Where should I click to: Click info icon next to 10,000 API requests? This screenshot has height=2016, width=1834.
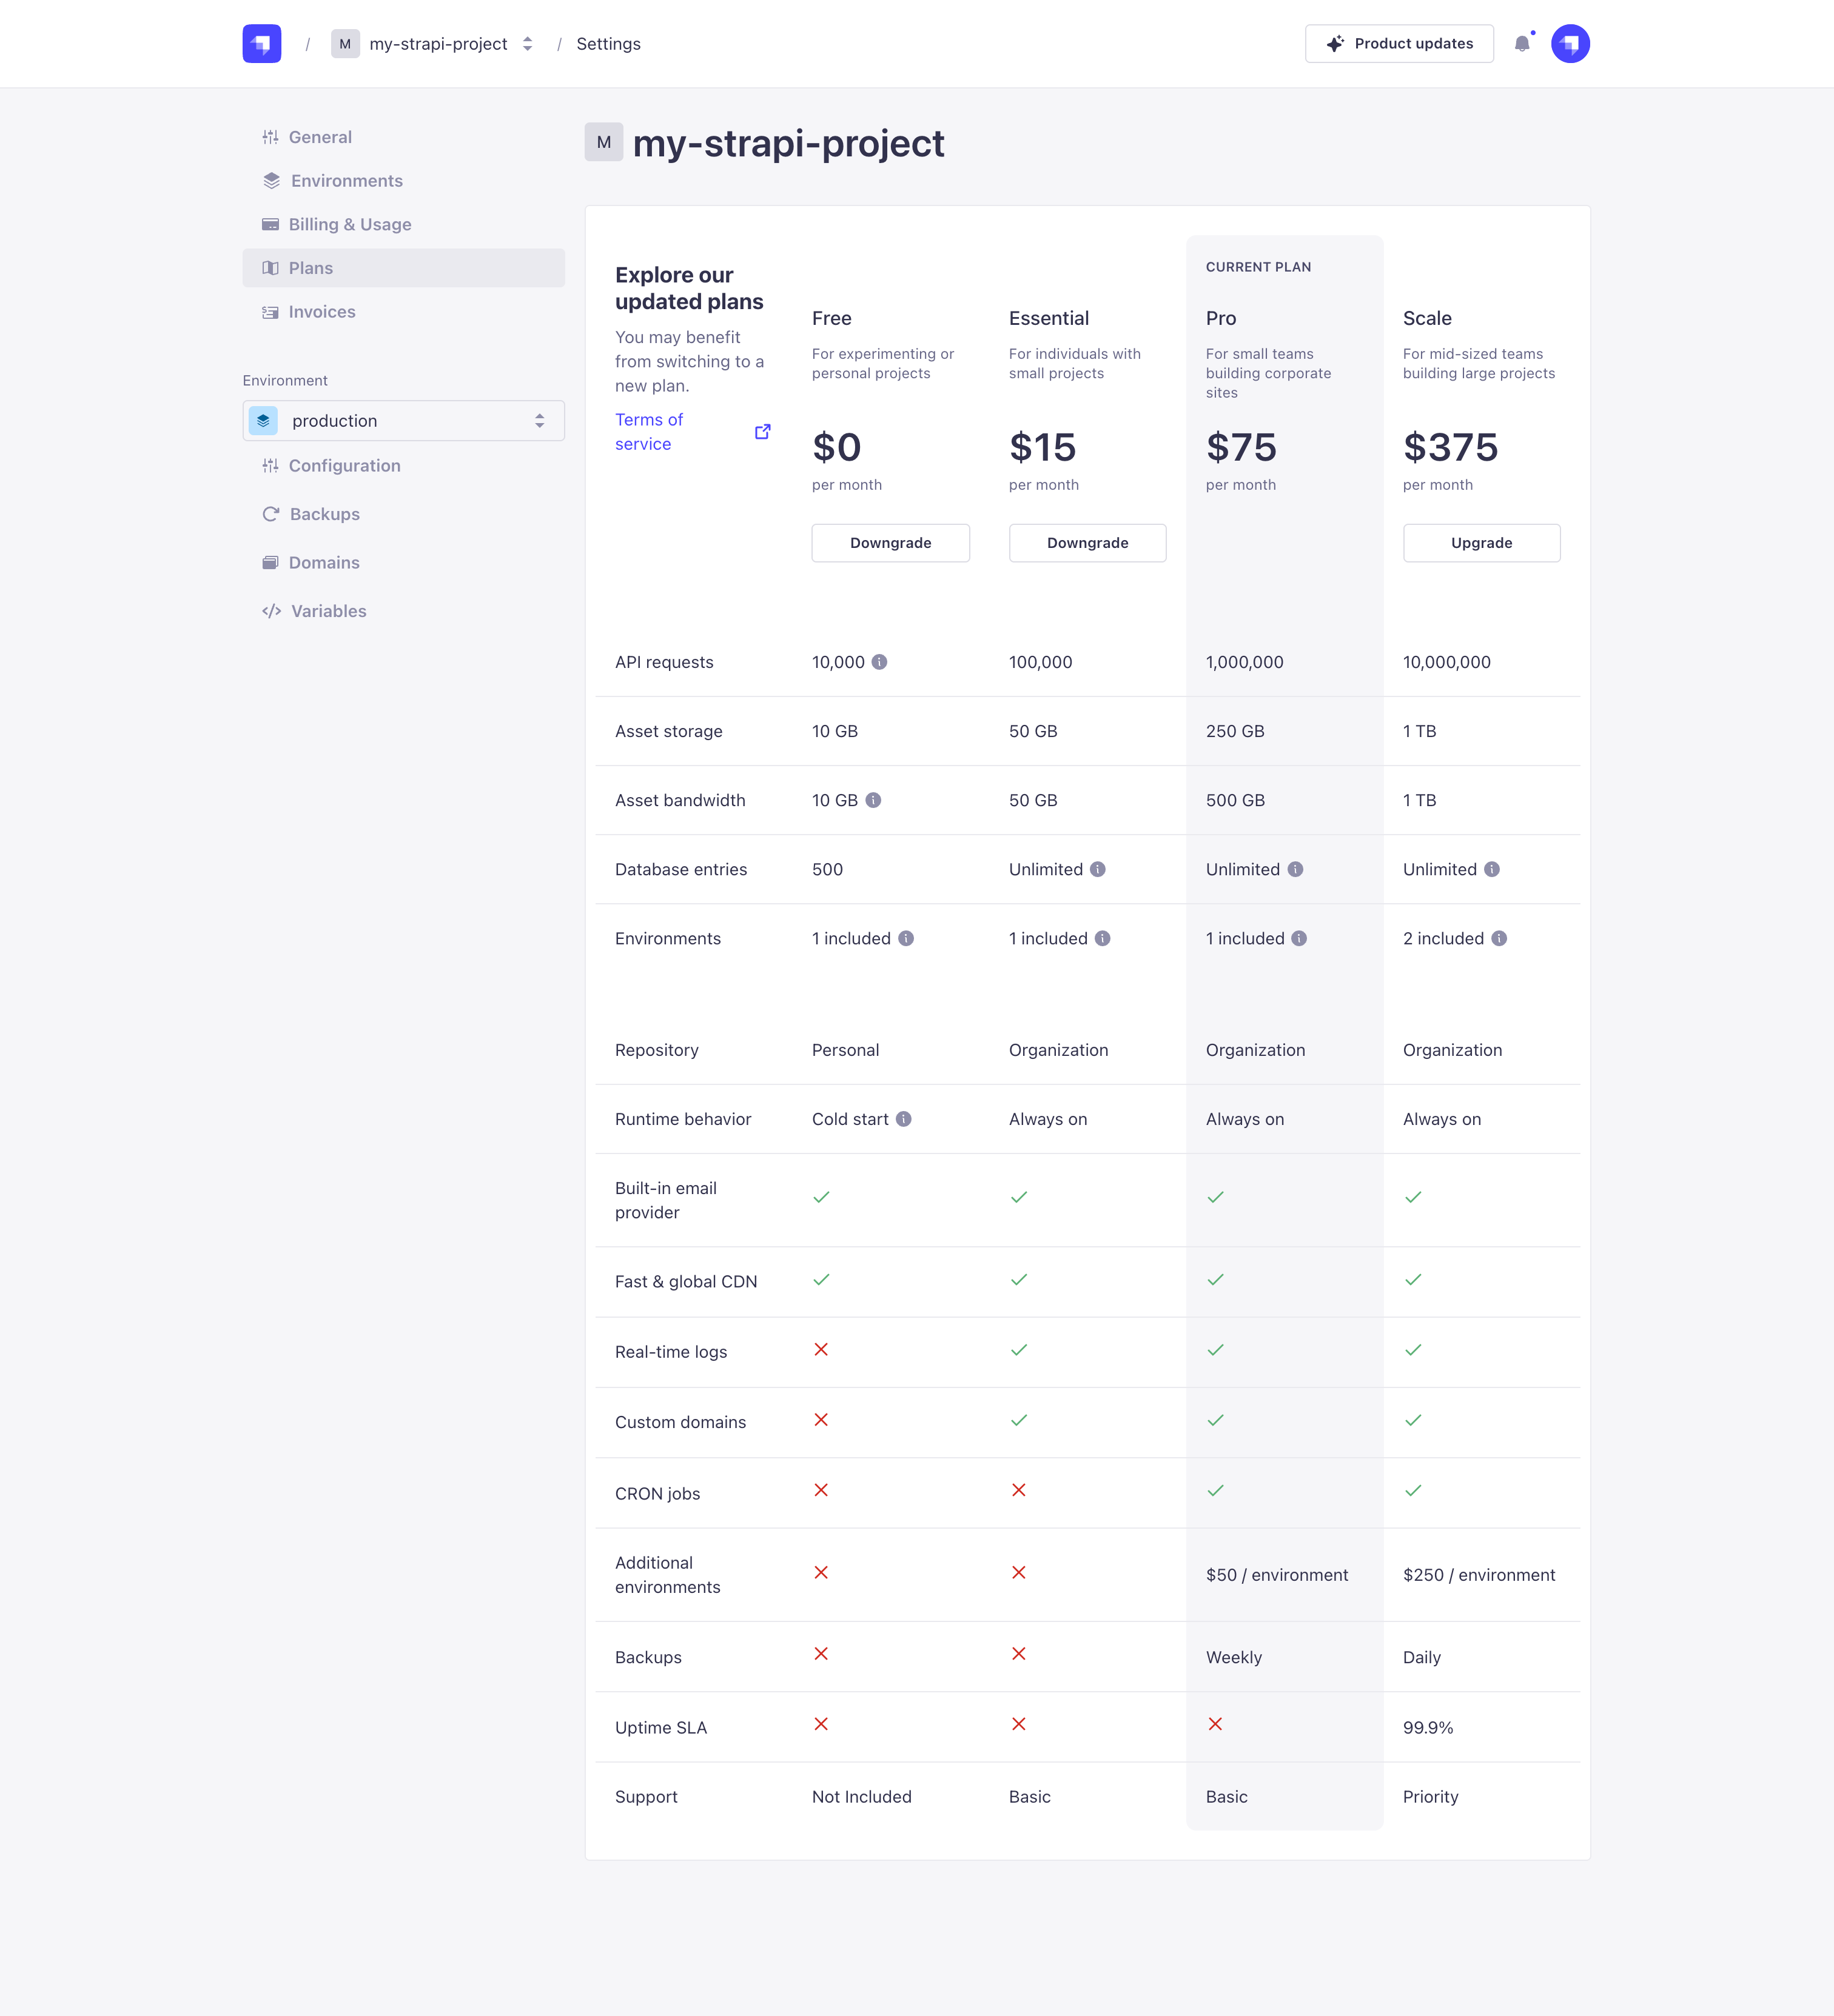coord(879,662)
